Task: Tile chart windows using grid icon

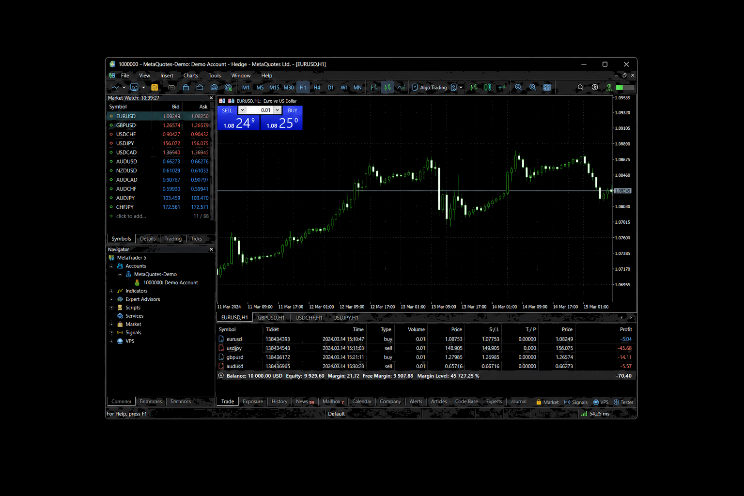Action: [547, 87]
